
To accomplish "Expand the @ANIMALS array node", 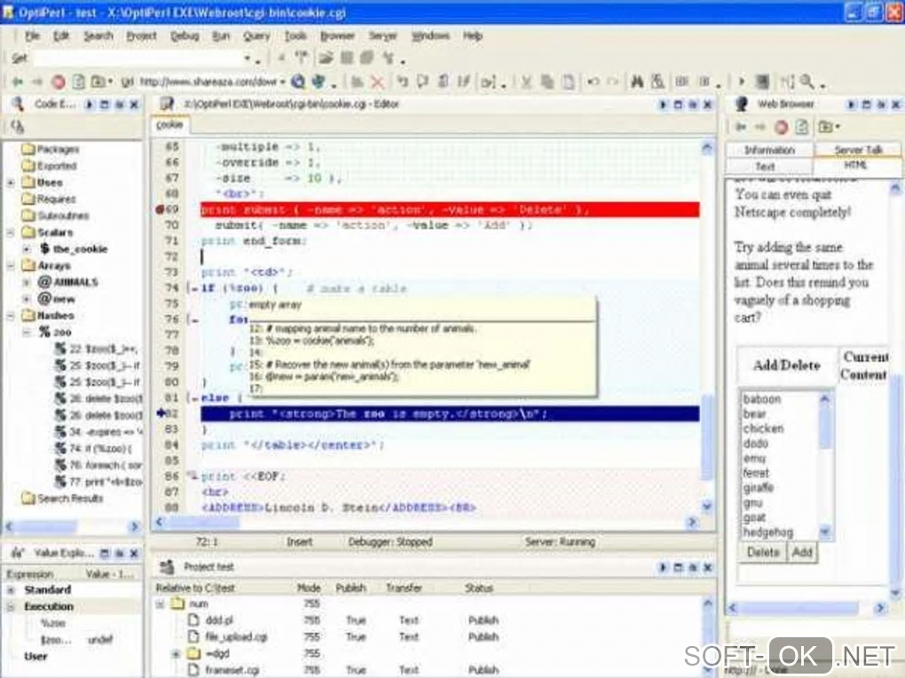I will tap(26, 283).
